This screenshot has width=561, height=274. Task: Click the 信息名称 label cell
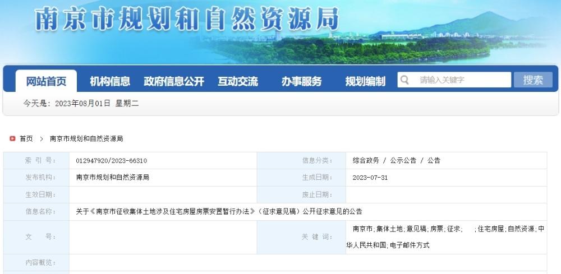[x=36, y=211]
